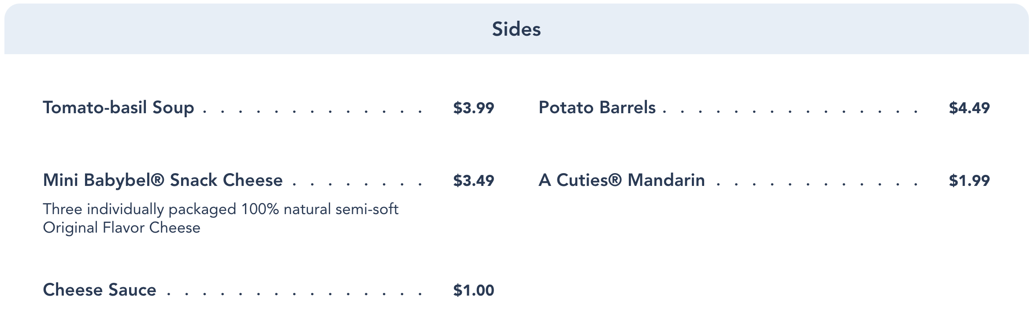This screenshot has width=1032, height=326.
Task: Click the $1.99 Mandarin price
Action: tap(969, 181)
